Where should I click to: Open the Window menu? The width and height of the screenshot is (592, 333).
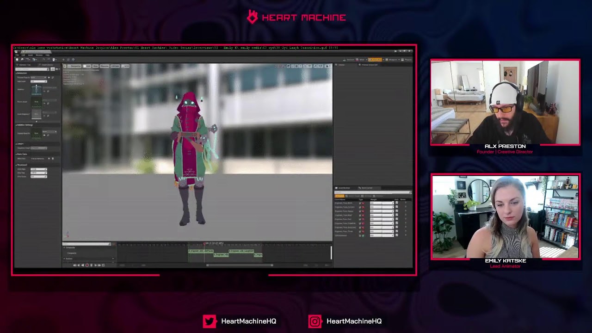[39, 55]
